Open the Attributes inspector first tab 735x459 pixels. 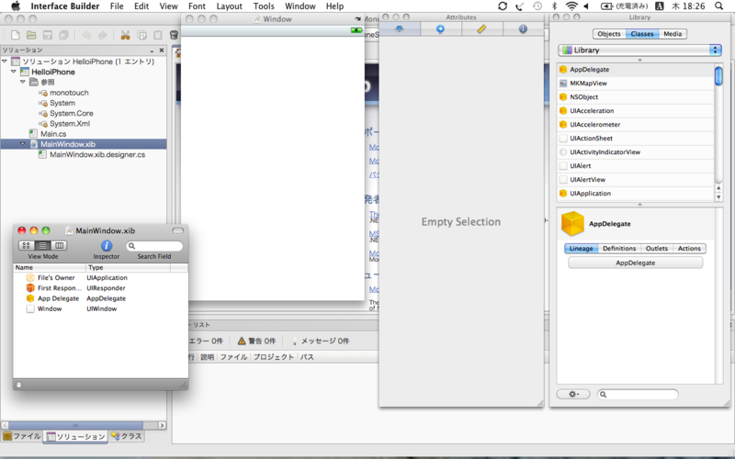pos(400,29)
